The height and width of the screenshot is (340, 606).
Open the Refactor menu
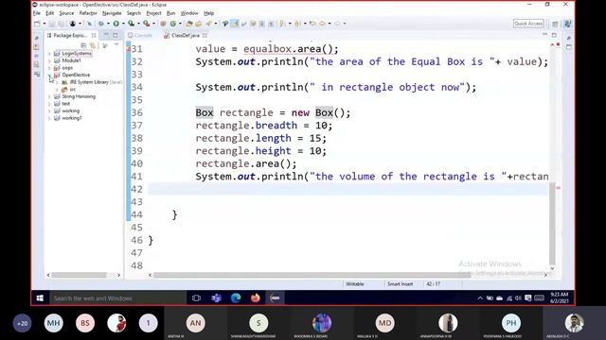[x=88, y=13]
